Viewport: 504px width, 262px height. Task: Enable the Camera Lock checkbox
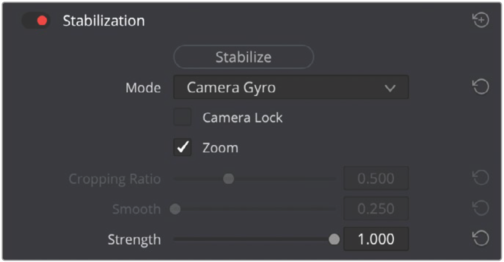[182, 118]
